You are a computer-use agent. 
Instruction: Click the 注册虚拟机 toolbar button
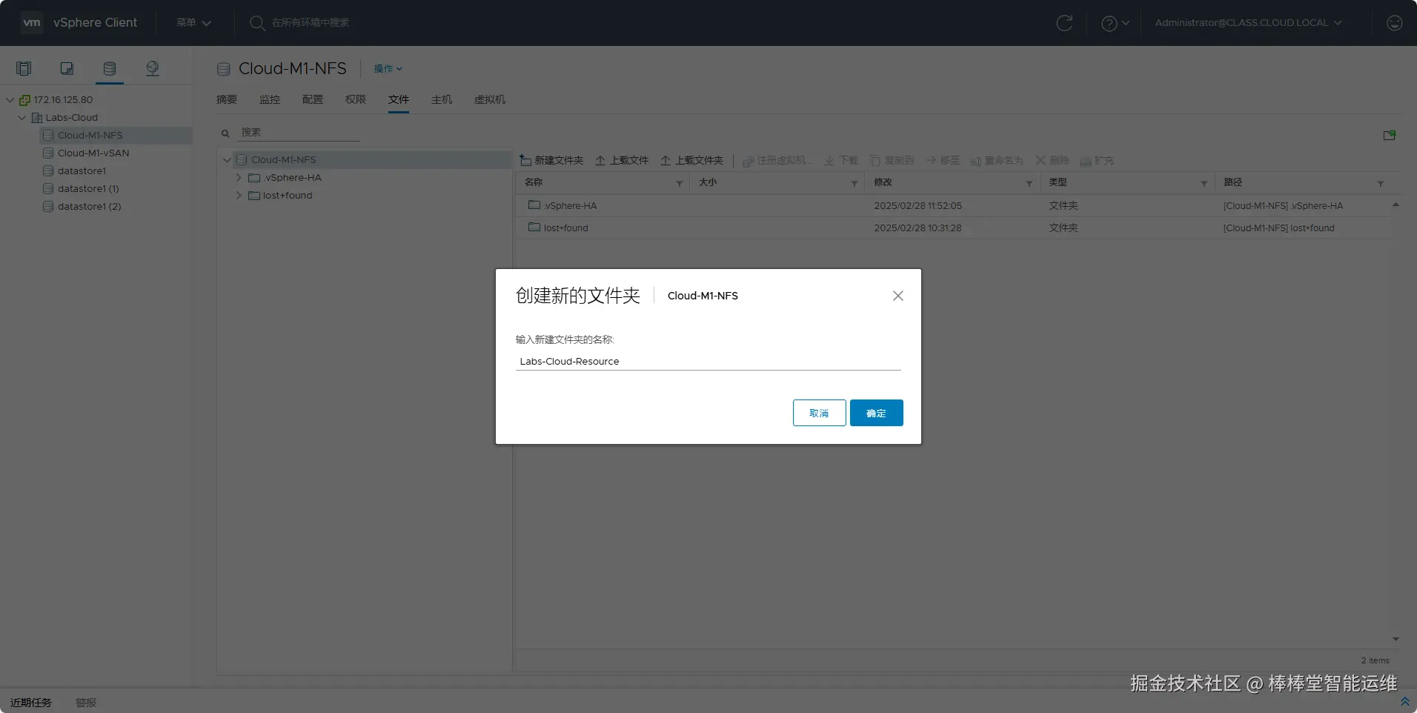(777, 160)
